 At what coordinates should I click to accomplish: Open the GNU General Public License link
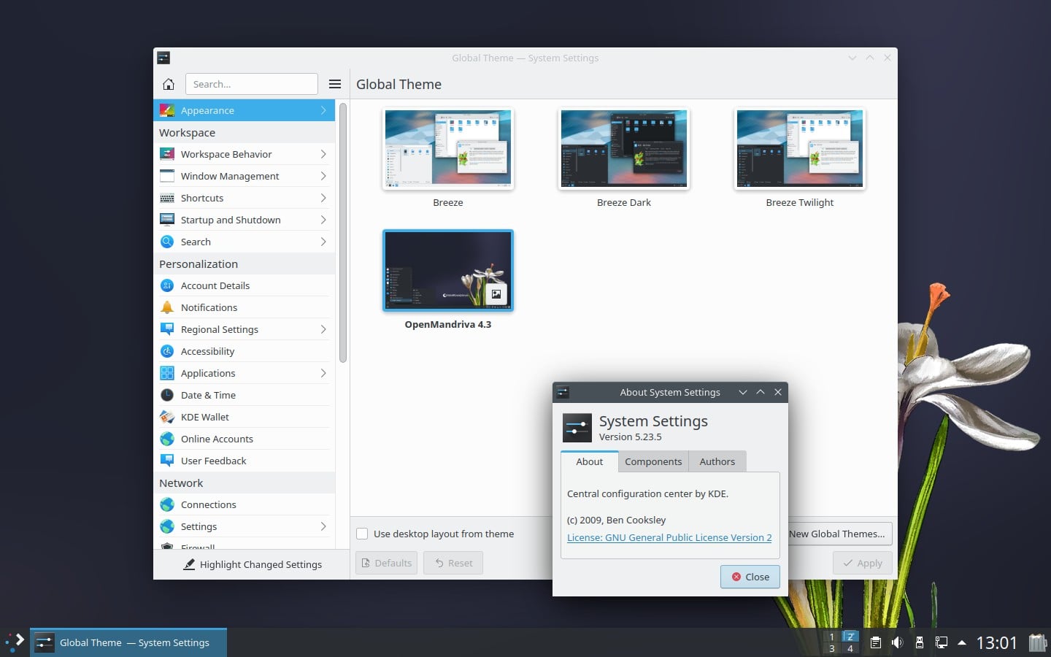click(669, 537)
